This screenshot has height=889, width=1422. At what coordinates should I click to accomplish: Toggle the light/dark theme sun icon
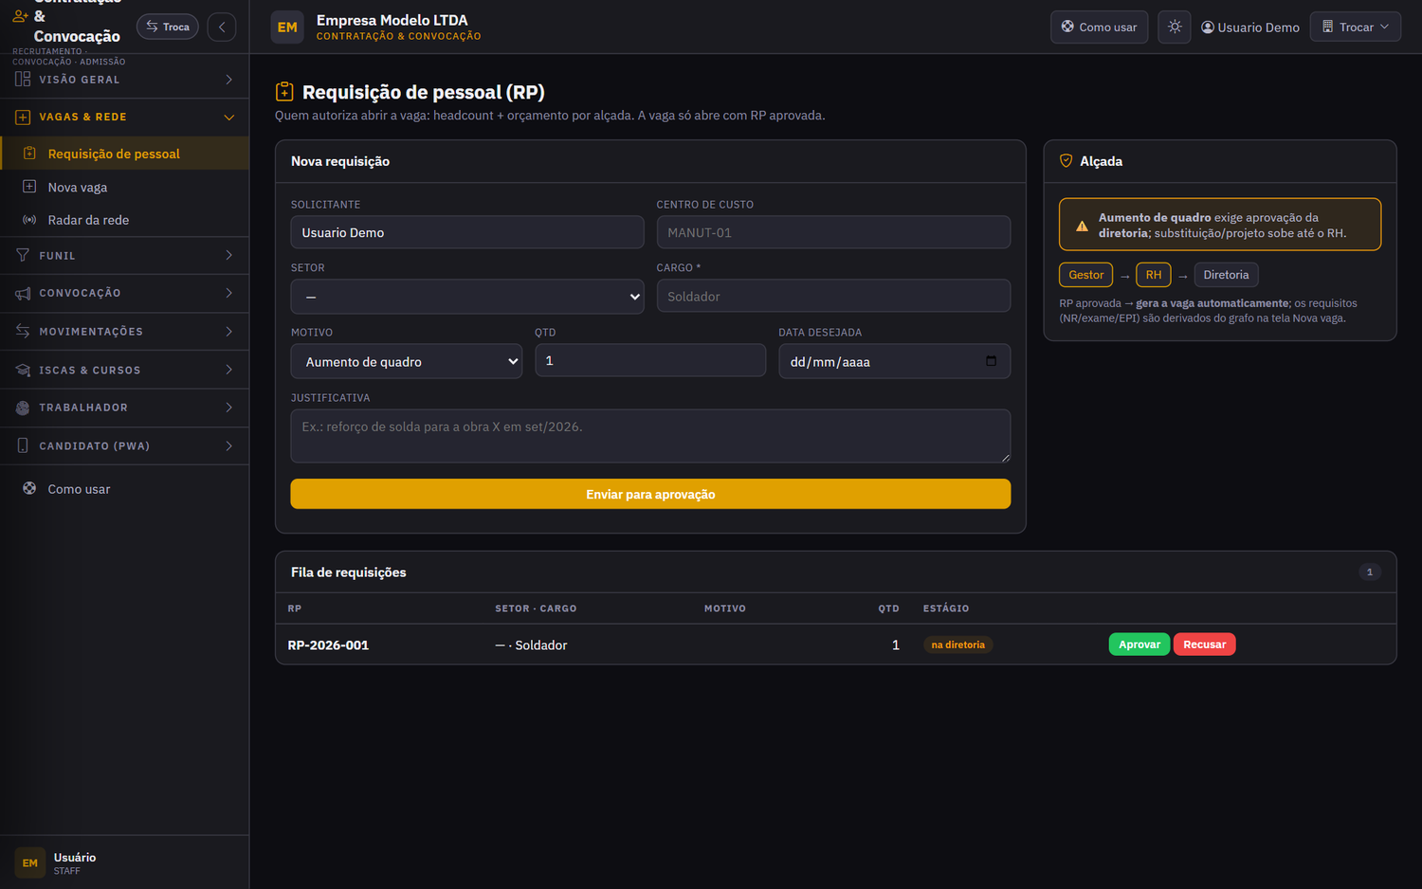tap(1175, 27)
